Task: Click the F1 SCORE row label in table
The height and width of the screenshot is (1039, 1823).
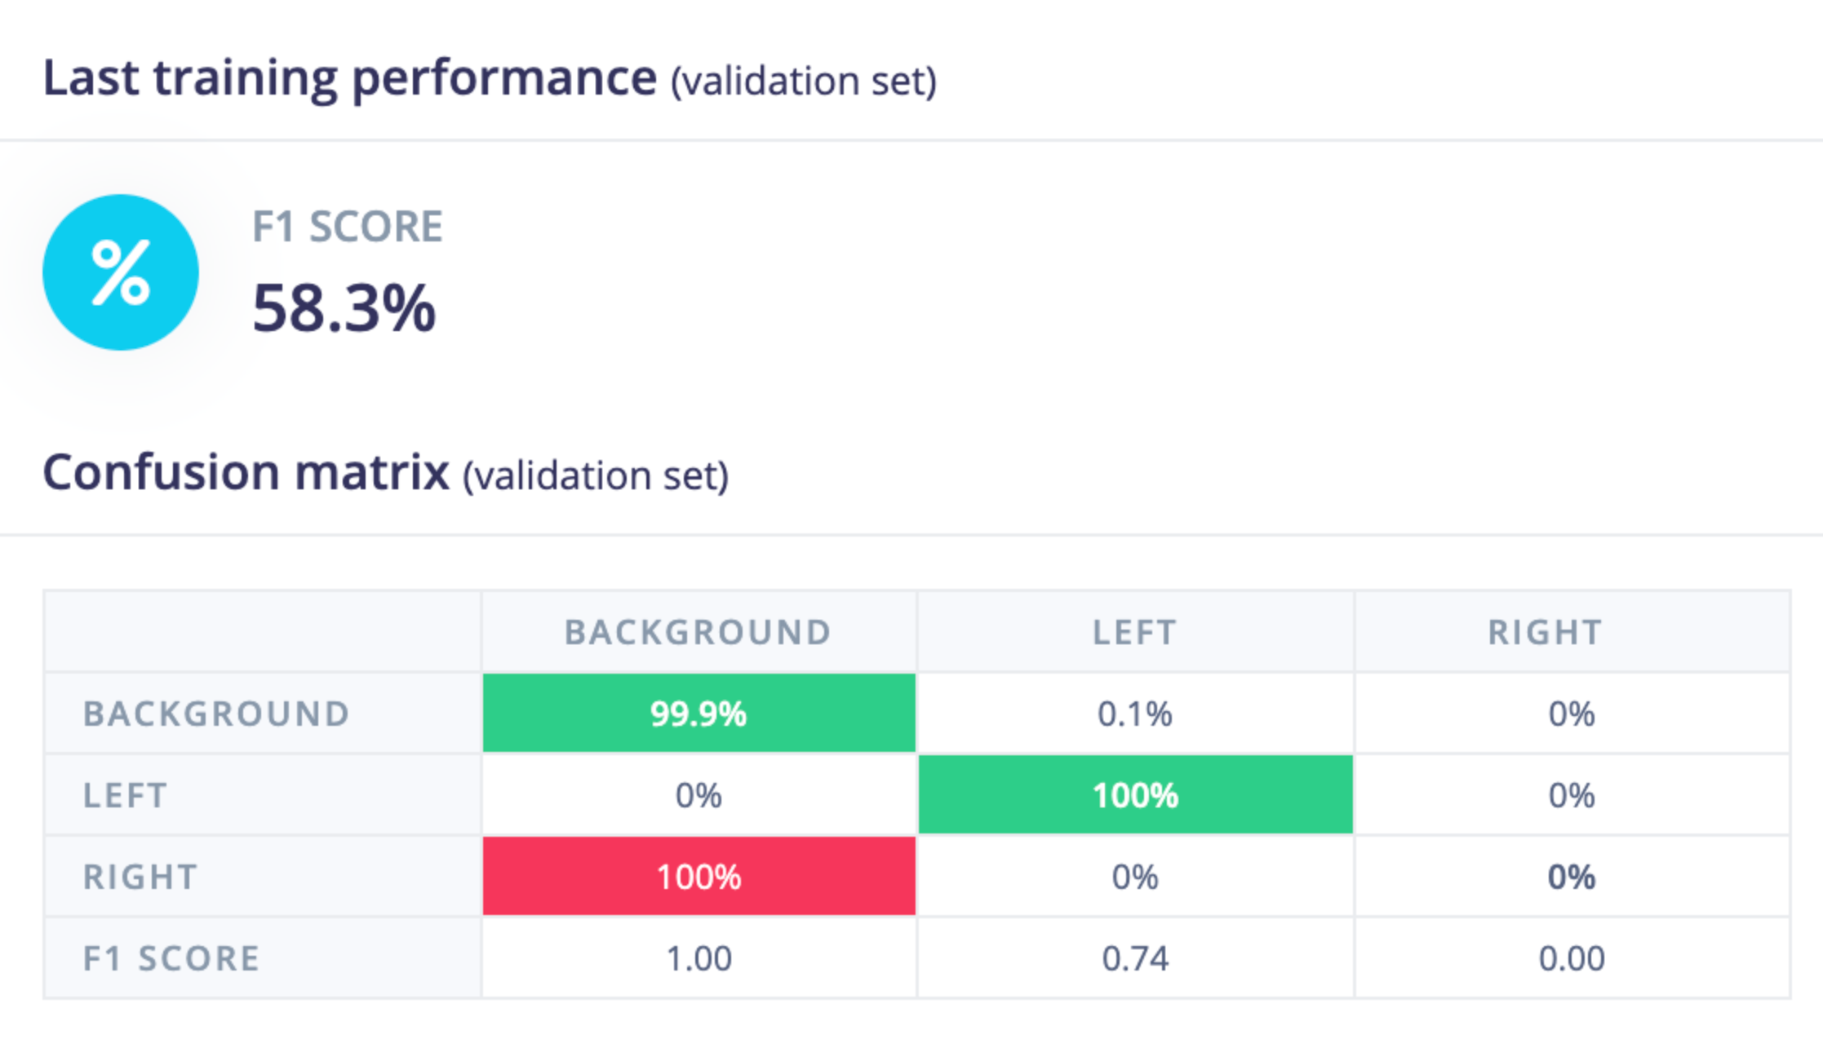Action: click(171, 959)
